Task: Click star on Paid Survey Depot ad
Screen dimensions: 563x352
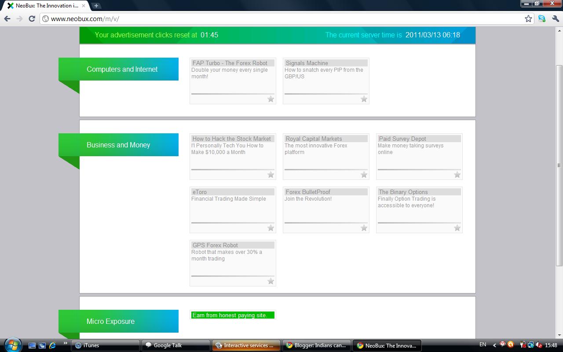Action: pos(457,175)
